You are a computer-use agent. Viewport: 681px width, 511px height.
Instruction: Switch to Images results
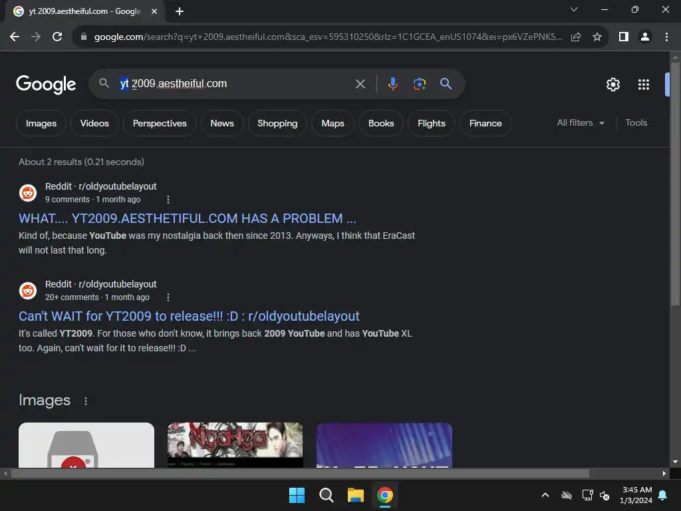click(x=41, y=123)
